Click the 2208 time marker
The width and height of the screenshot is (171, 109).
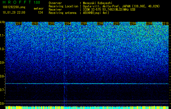(x=133, y=23)
